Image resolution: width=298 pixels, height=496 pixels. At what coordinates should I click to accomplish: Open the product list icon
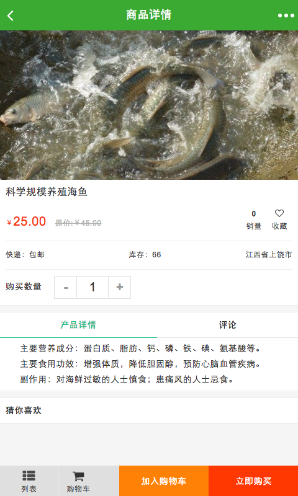29,476
